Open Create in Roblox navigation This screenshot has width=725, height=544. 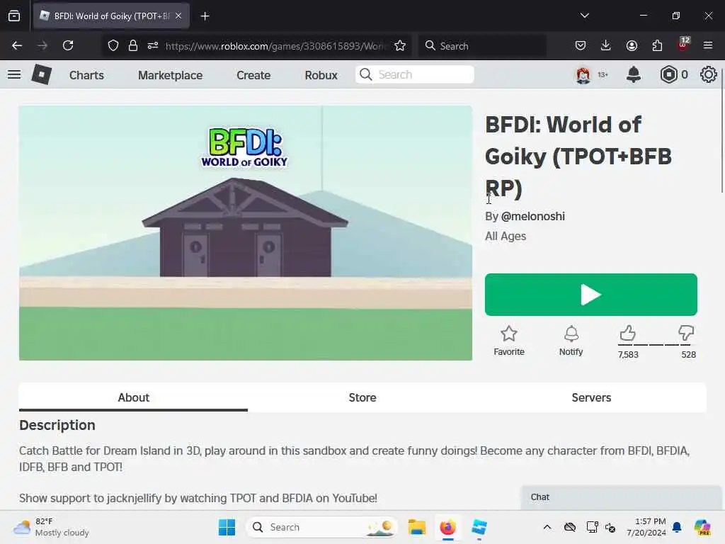253,75
